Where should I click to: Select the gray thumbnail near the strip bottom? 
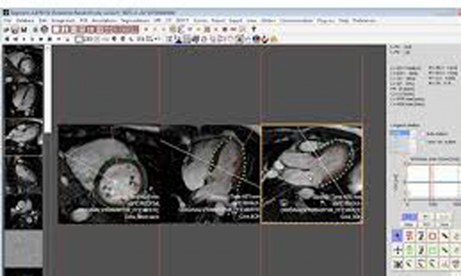pos(23,248)
